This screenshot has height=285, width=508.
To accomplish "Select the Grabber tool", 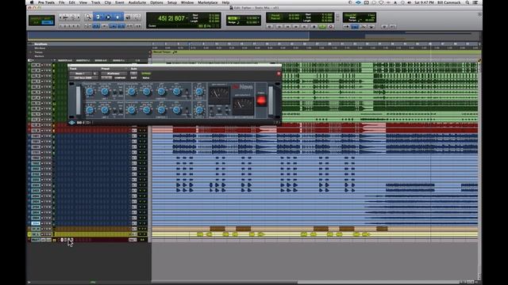I will [117, 17].
